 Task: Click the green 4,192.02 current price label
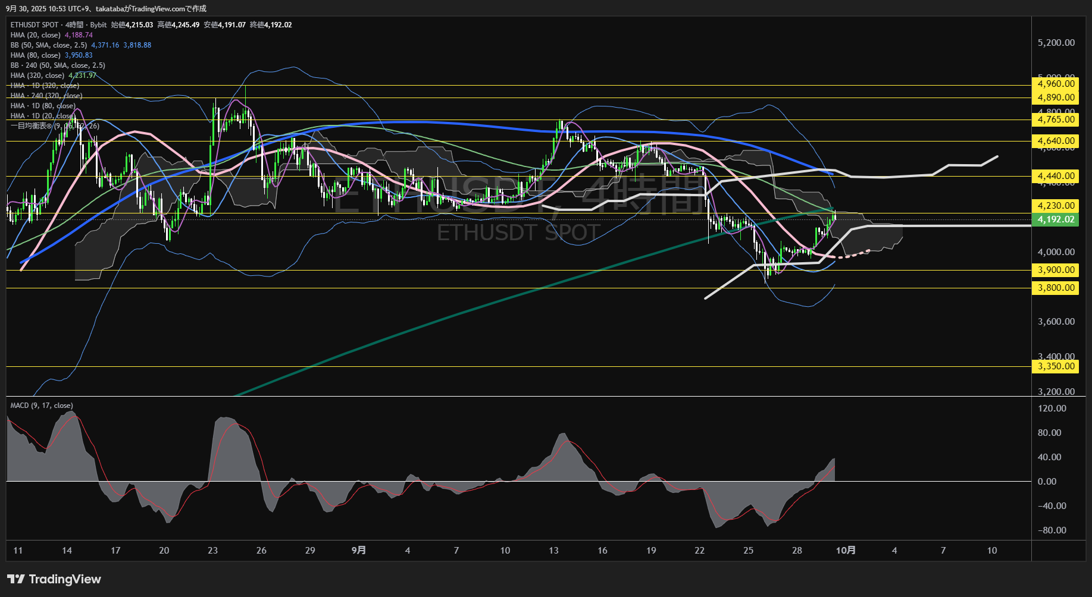[1056, 219]
